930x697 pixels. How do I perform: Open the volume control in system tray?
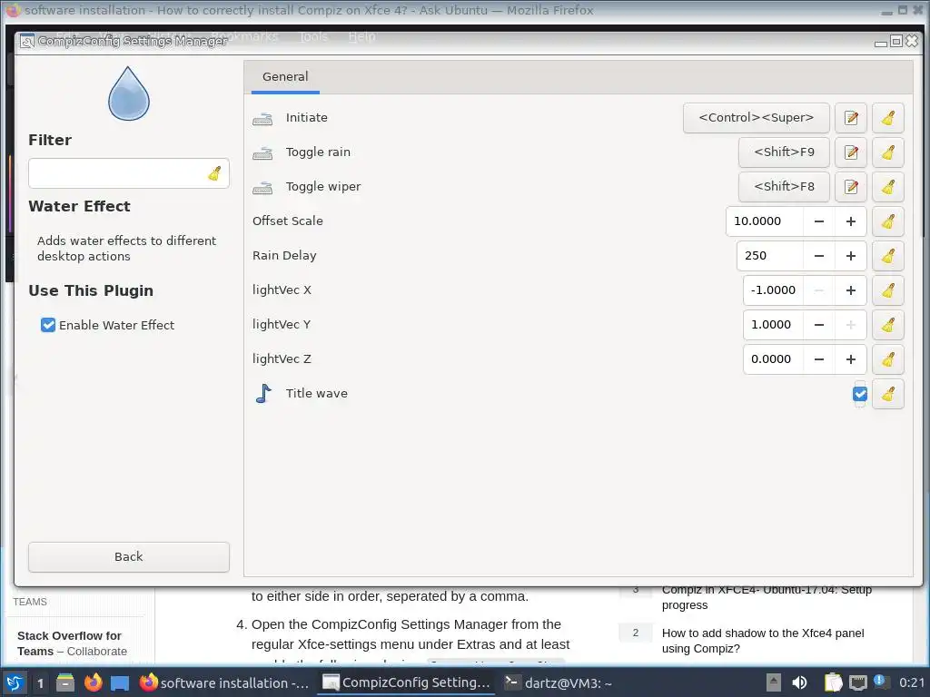(x=799, y=682)
